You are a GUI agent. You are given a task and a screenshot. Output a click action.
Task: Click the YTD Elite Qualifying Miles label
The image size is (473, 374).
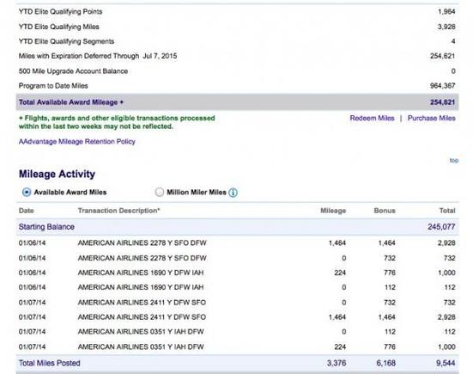pos(59,27)
